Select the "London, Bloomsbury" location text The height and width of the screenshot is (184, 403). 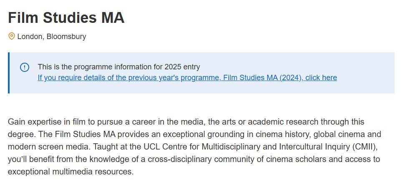point(51,37)
